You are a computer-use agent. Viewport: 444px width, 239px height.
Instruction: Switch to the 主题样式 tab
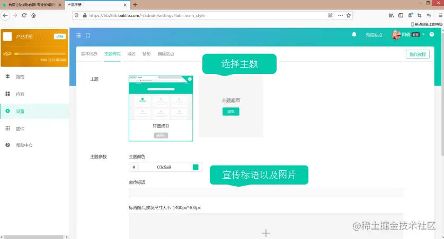(x=112, y=54)
